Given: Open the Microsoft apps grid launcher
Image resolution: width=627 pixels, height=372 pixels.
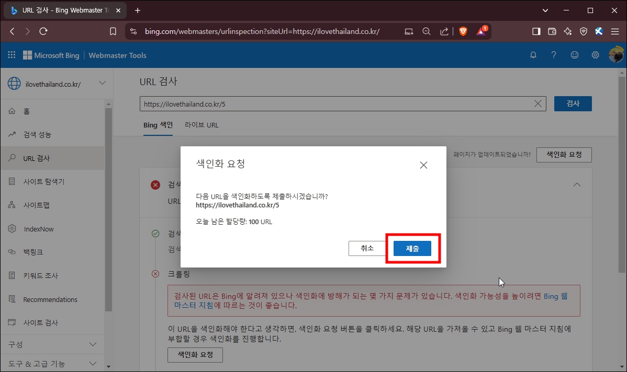Looking at the screenshot, I should 11,55.
